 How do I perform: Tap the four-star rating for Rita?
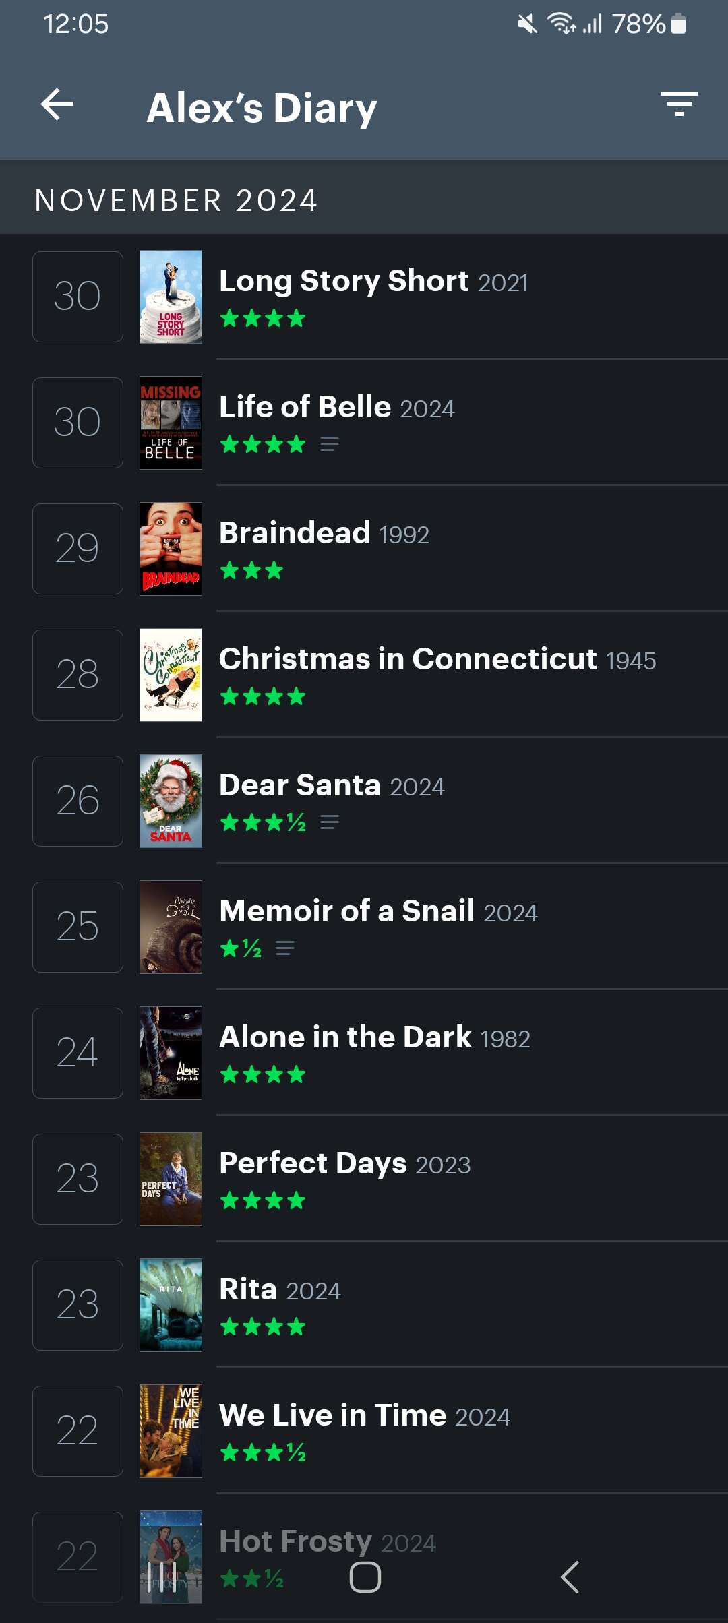[x=263, y=1327]
